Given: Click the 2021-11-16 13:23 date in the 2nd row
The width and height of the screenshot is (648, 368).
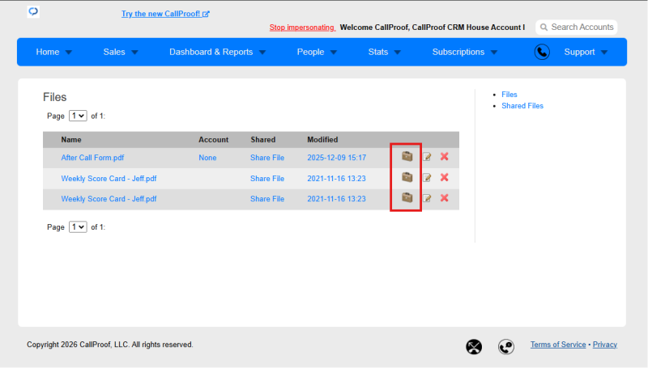Looking at the screenshot, I should pos(336,179).
